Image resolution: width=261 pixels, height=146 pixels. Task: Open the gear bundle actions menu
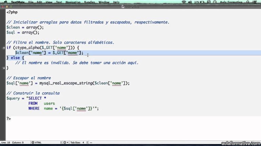(65, 142)
